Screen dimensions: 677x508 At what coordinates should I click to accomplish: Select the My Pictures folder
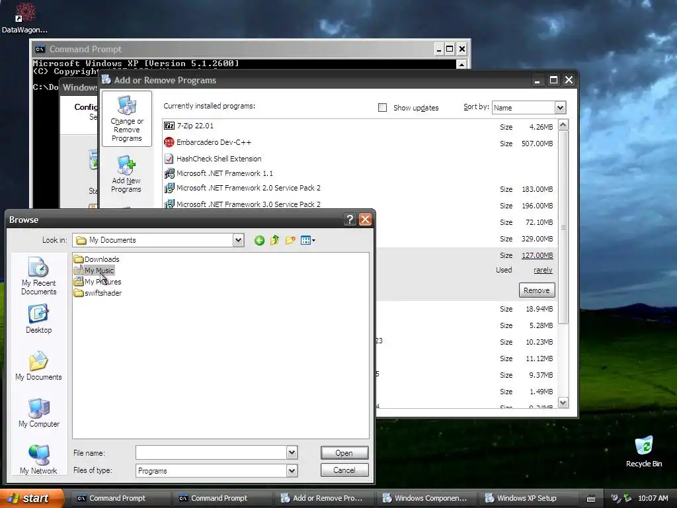pyautogui.click(x=98, y=282)
